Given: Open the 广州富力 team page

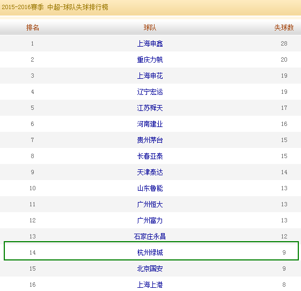Looking at the screenshot, I should click(150, 221).
